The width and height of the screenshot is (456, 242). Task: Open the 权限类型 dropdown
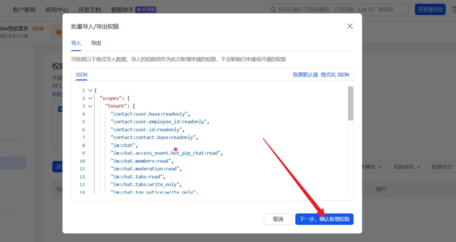tap(407, 167)
